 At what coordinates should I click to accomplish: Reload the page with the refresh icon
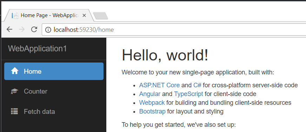tap(34, 29)
